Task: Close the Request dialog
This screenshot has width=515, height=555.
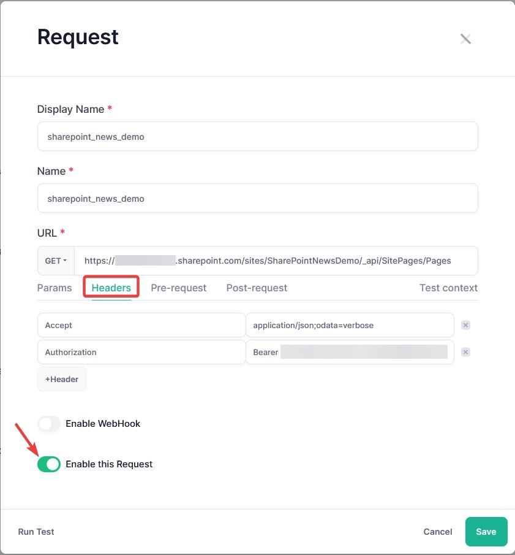Action: (x=465, y=39)
